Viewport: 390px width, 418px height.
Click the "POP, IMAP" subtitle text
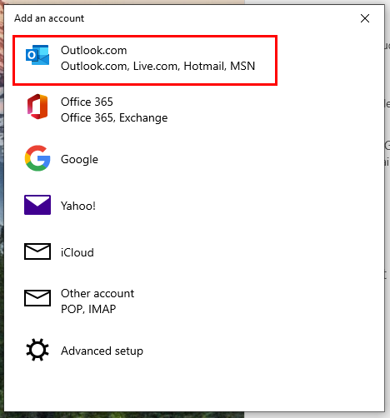click(x=88, y=309)
